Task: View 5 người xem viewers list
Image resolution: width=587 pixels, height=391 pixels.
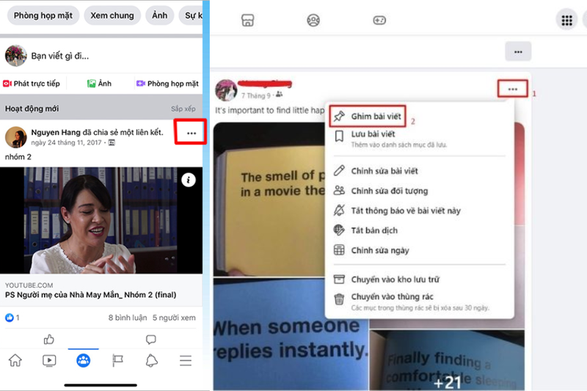Action: point(174,318)
